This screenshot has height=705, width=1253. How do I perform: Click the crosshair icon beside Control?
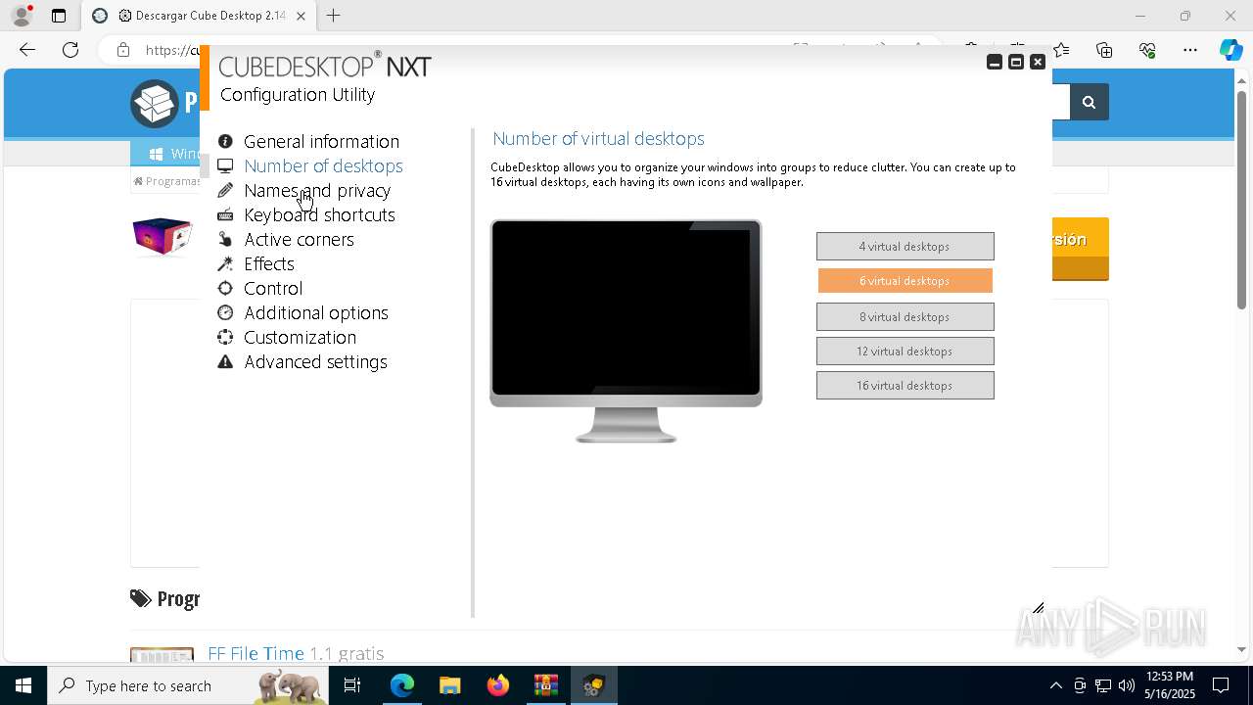point(225,288)
